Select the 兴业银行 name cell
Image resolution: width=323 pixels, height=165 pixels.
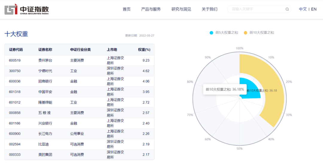45,123
